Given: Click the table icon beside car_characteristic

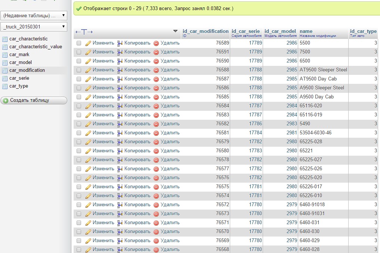Looking at the screenshot, I should click(5, 39).
